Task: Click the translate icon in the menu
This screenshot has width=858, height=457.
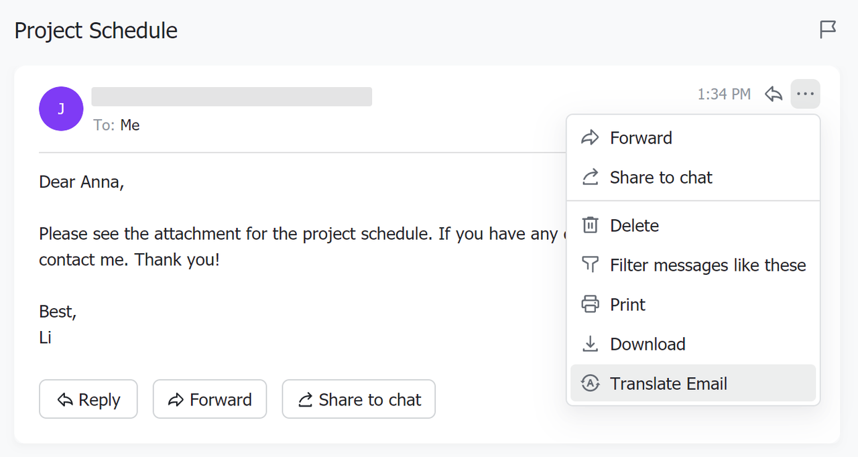Action: (590, 383)
